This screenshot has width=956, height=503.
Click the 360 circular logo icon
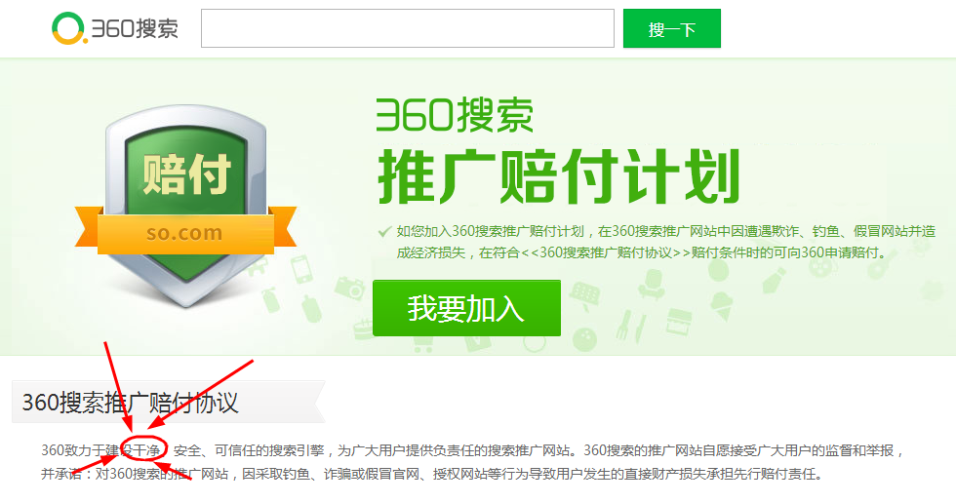(67, 28)
